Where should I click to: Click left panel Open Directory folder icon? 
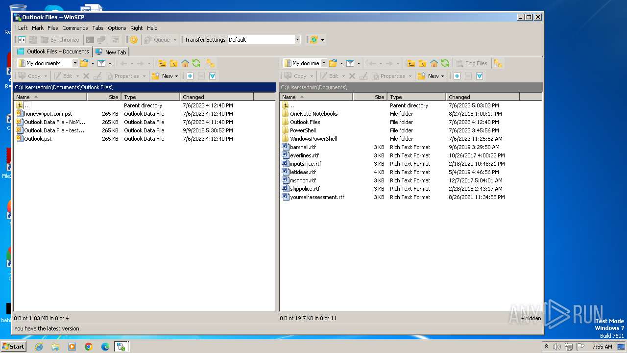click(x=84, y=63)
